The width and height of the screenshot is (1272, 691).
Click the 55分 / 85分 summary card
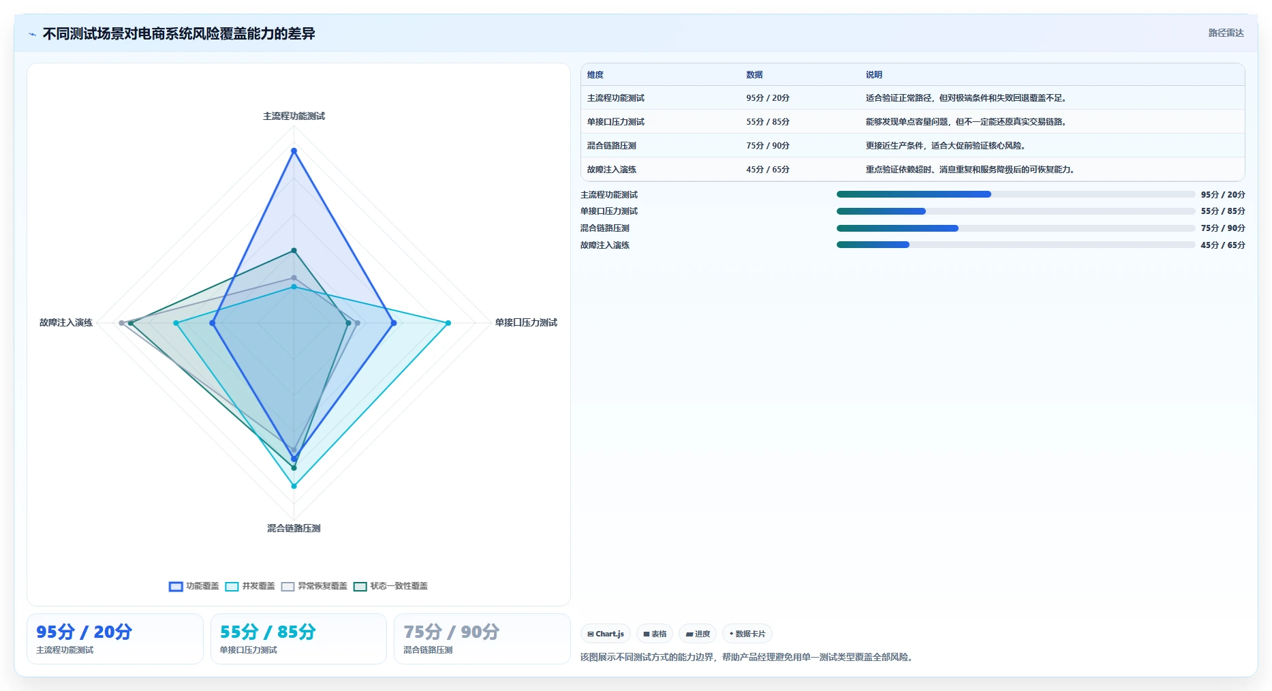tap(298, 639)
